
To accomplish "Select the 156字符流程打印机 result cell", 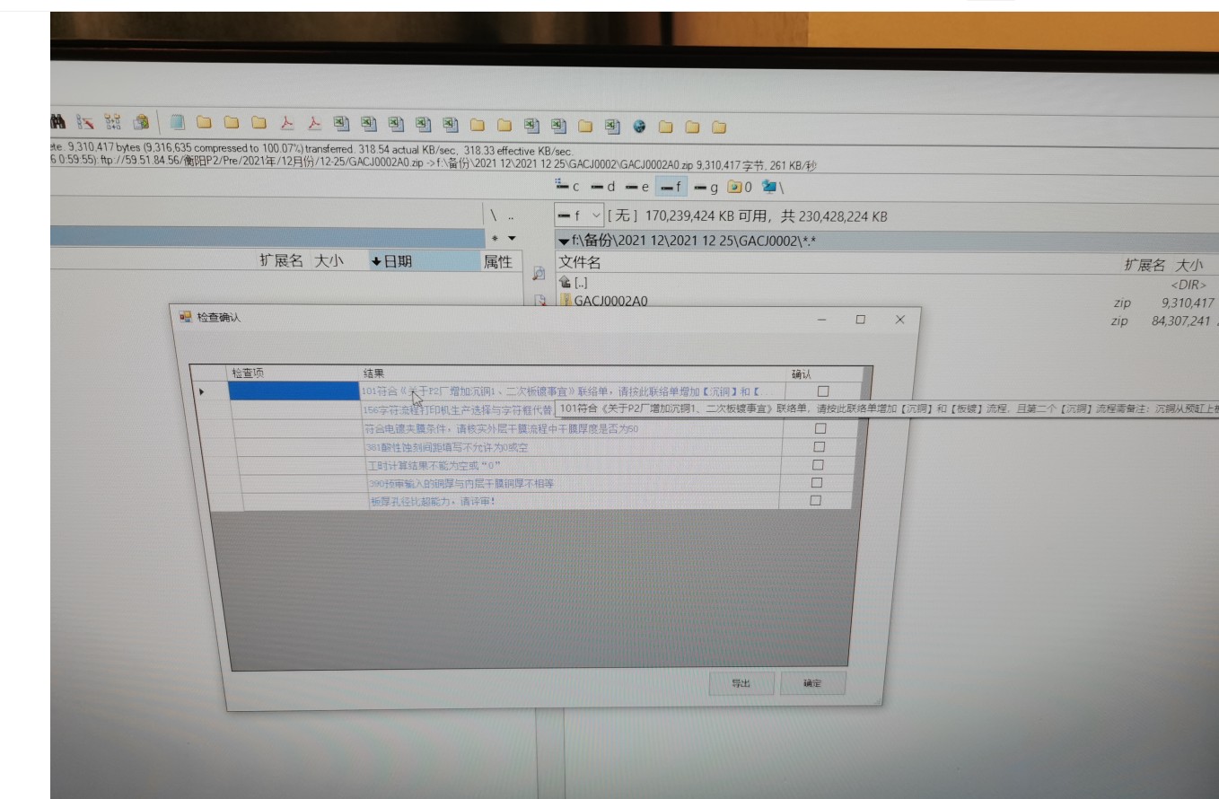I will [460, 410].
